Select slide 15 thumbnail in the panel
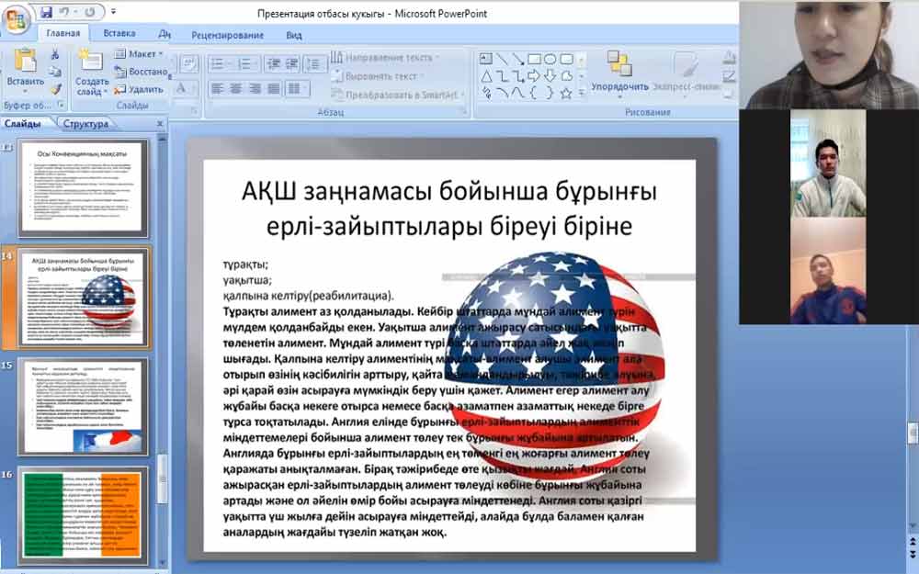 point(84,406)
